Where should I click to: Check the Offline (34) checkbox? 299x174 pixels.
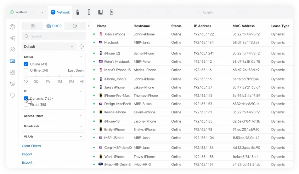click(x=26, y=70)
